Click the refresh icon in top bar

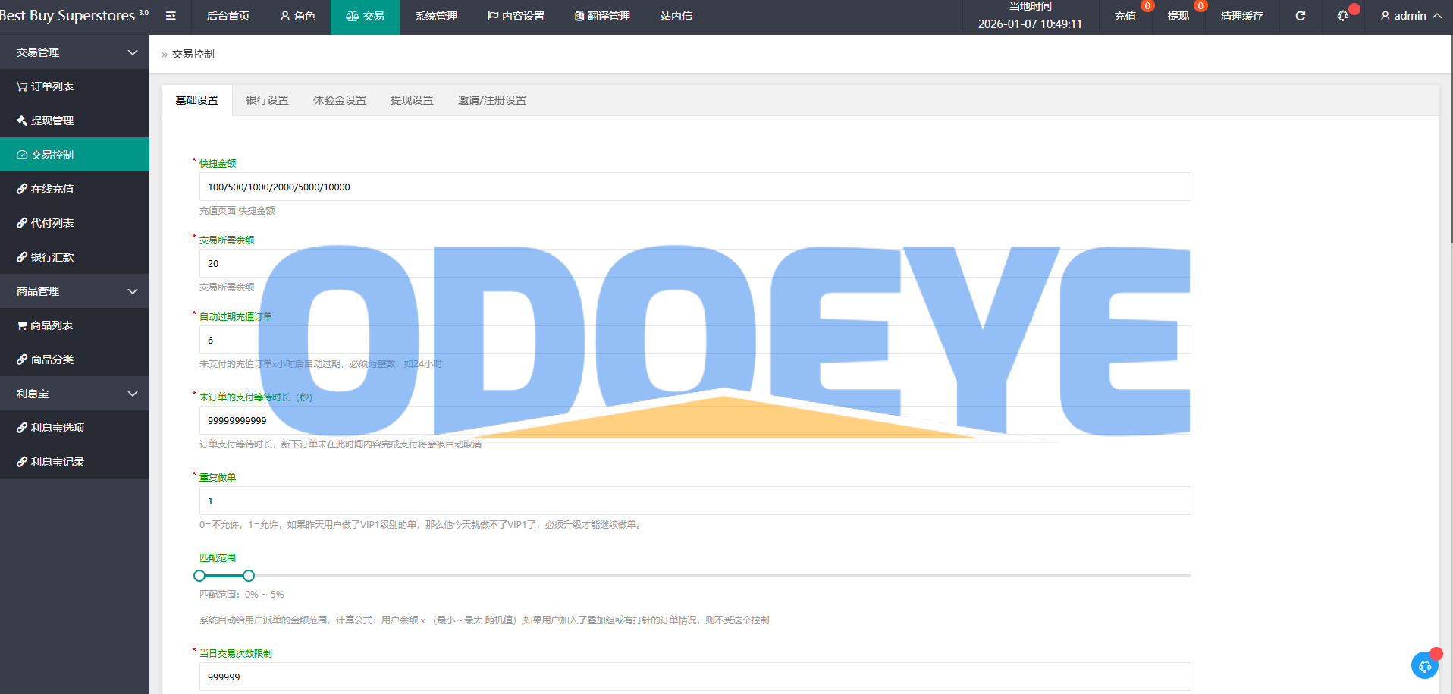pyautogui.click(x=1300, y=16)
